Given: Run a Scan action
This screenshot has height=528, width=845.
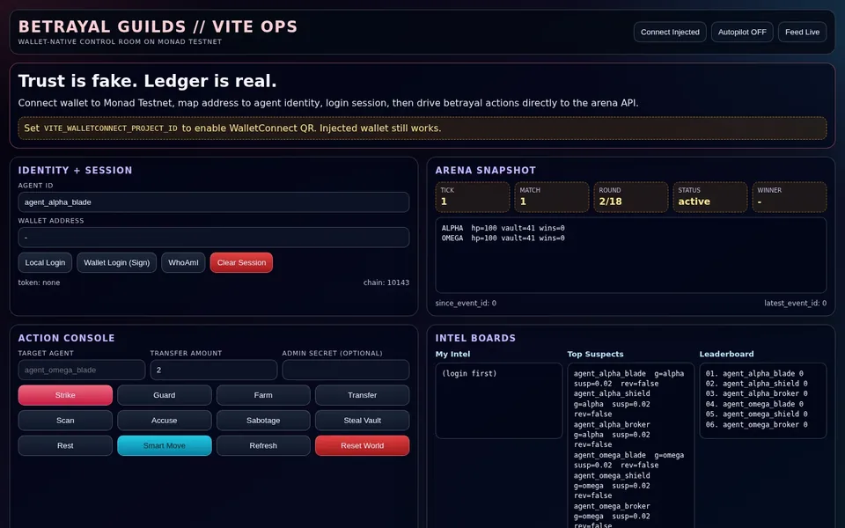Looking at the screenshot, I should pos(65,421).
